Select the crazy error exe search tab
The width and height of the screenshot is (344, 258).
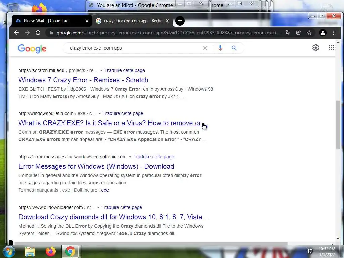coord(132,21)
